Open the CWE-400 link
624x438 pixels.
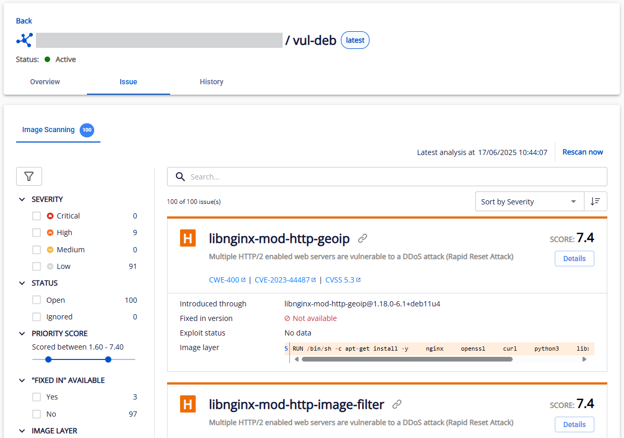[227, 280]
